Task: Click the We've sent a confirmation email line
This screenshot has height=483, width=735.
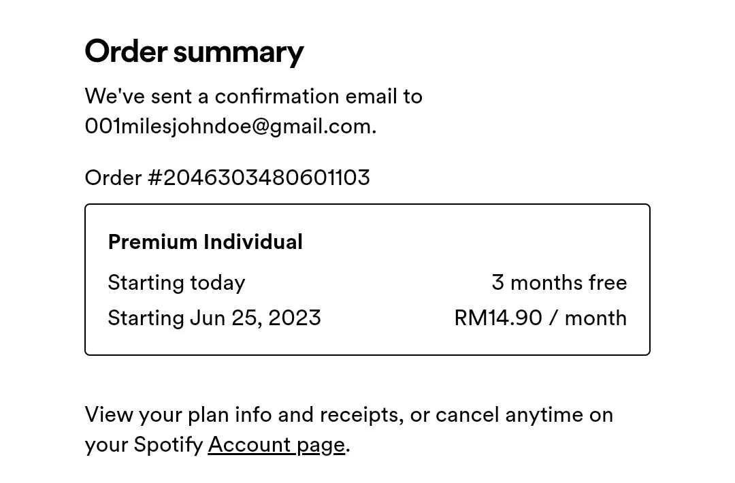Action: 254,97
